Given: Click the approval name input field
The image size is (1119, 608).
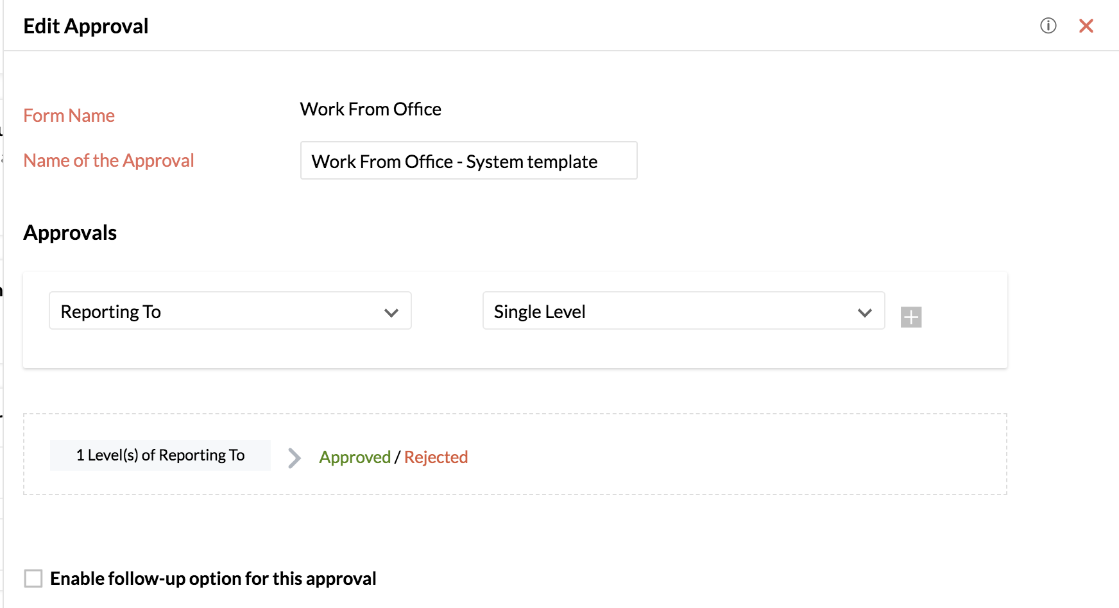Looking at the screenshot, I should coord(468,160).
